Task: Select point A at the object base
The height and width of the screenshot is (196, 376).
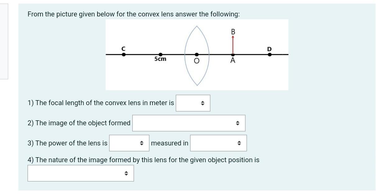Action: pos(233,54)
